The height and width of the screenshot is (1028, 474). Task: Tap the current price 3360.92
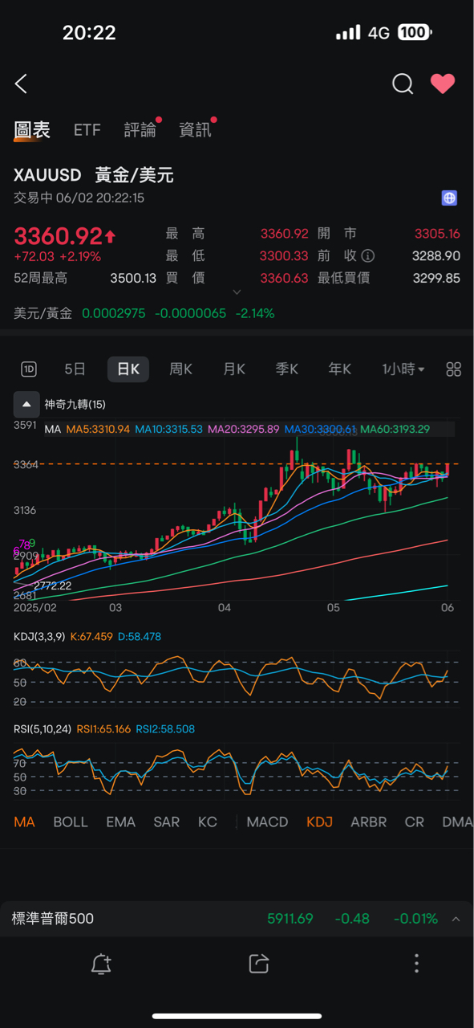[59, 236]
